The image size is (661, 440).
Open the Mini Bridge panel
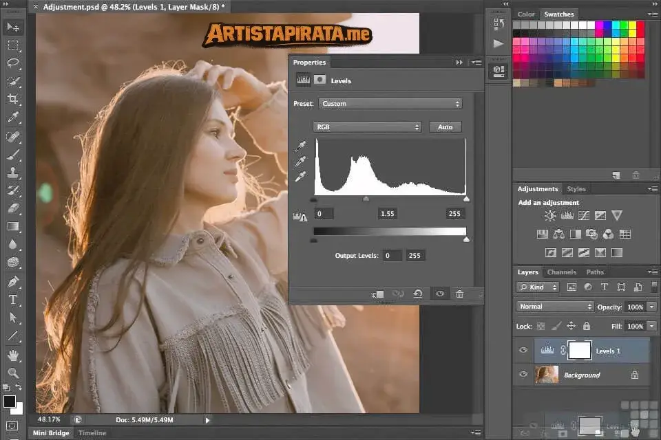click(50, 433)
